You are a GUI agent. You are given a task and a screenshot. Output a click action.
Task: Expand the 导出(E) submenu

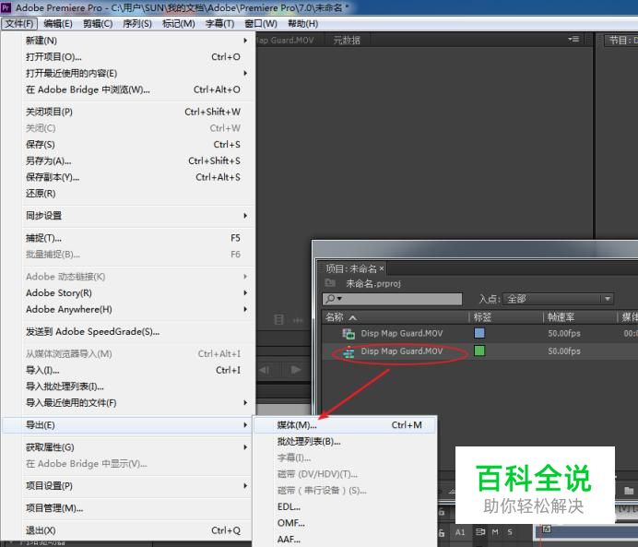point(128,425)
